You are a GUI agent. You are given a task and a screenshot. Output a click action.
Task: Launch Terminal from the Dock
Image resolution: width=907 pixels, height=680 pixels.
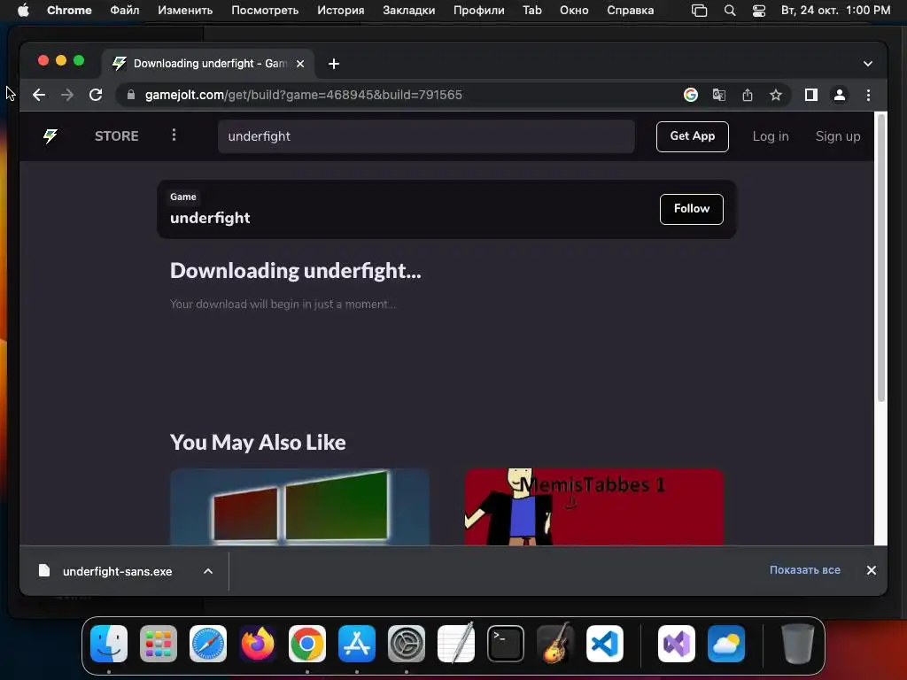[506, 644]
